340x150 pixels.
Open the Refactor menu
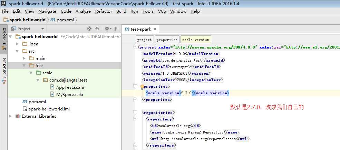coord(104,11)
